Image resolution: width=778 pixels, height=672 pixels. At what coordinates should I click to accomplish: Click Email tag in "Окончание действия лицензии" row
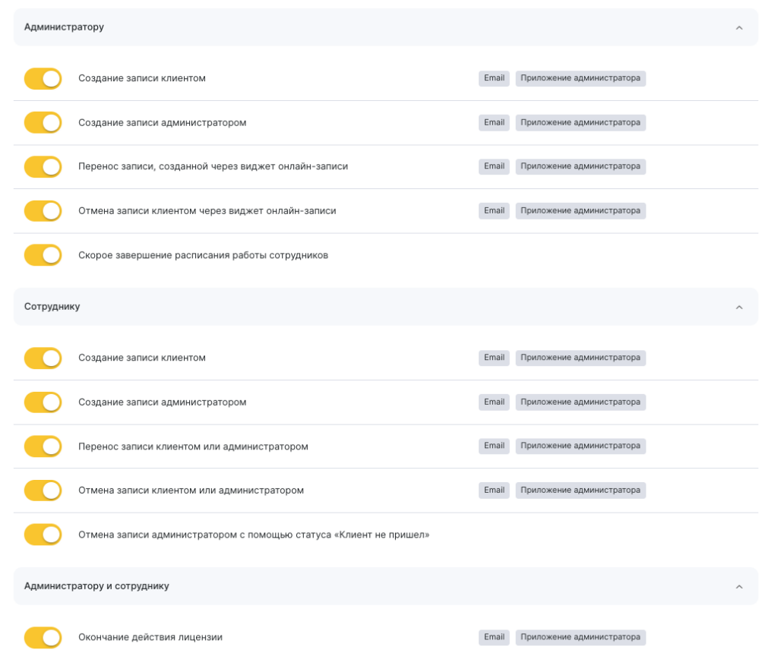494,637
